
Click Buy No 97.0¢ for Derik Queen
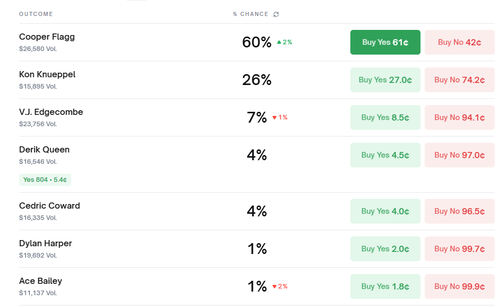coord(459,155)
